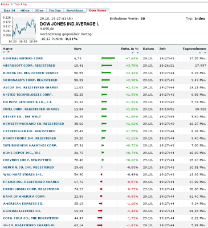This screenshot has height=228, width=208.
Task: Open DOW JONES IND.AVERAGE I. heading
Action: pyautogui.click(x=70, y=24)
